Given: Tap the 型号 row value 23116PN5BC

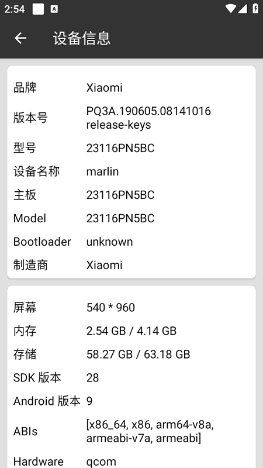Looking at the screenshot, I should 120,148.
